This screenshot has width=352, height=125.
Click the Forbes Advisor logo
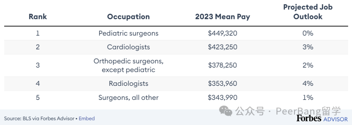322,118
